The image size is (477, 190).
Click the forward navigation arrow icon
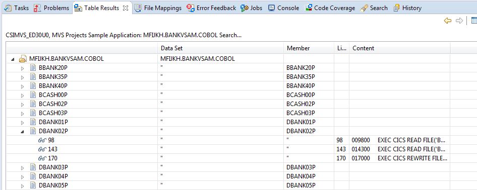459,21
